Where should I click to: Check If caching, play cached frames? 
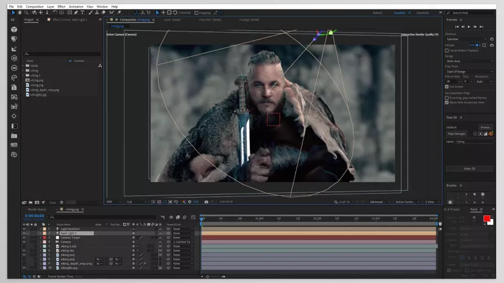pos(447,98)
